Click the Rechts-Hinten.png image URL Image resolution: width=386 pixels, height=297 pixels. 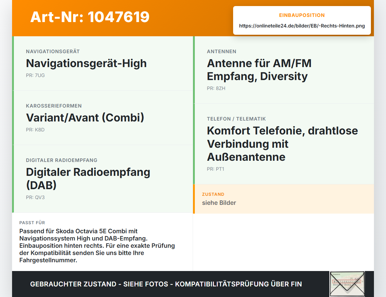tap(302, 26)
